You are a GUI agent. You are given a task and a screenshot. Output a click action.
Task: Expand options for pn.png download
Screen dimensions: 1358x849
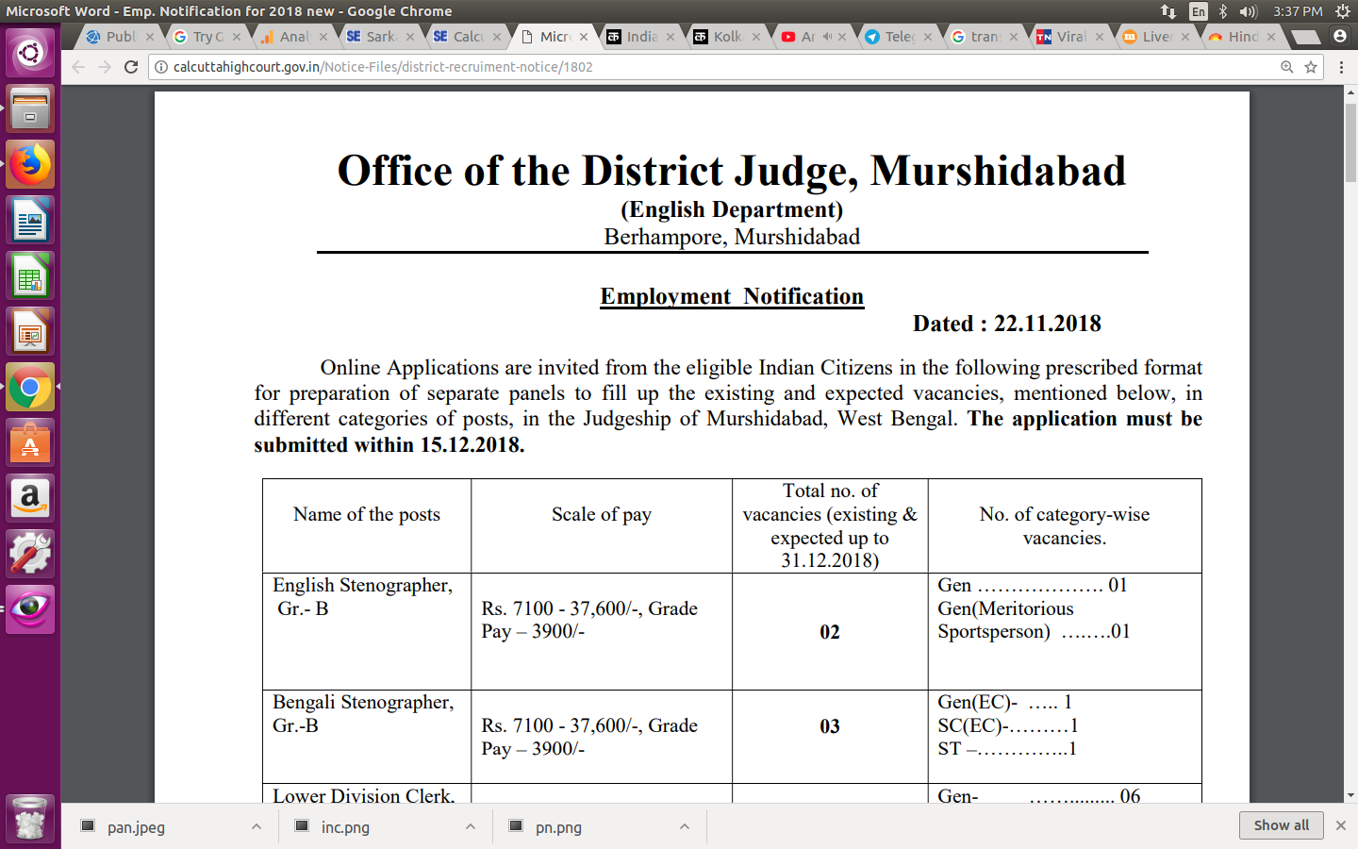[x=685, y=826]
